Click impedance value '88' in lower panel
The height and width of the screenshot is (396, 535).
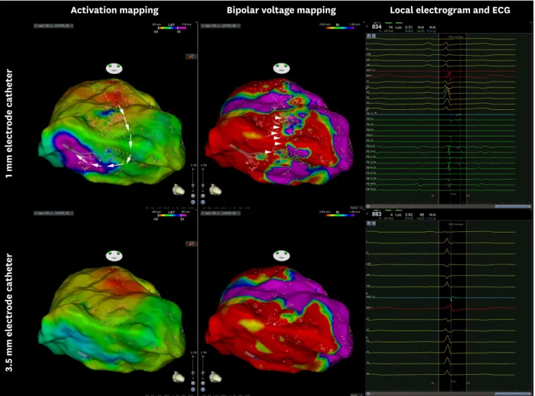coord(422,214)
